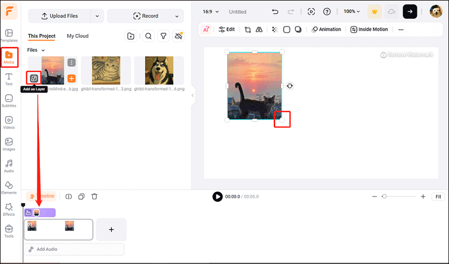Redo the last action
Image resolution: width=449 pixels, height=264 pixels.
291,12
